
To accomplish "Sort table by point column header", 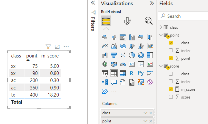I will [32, 56].
